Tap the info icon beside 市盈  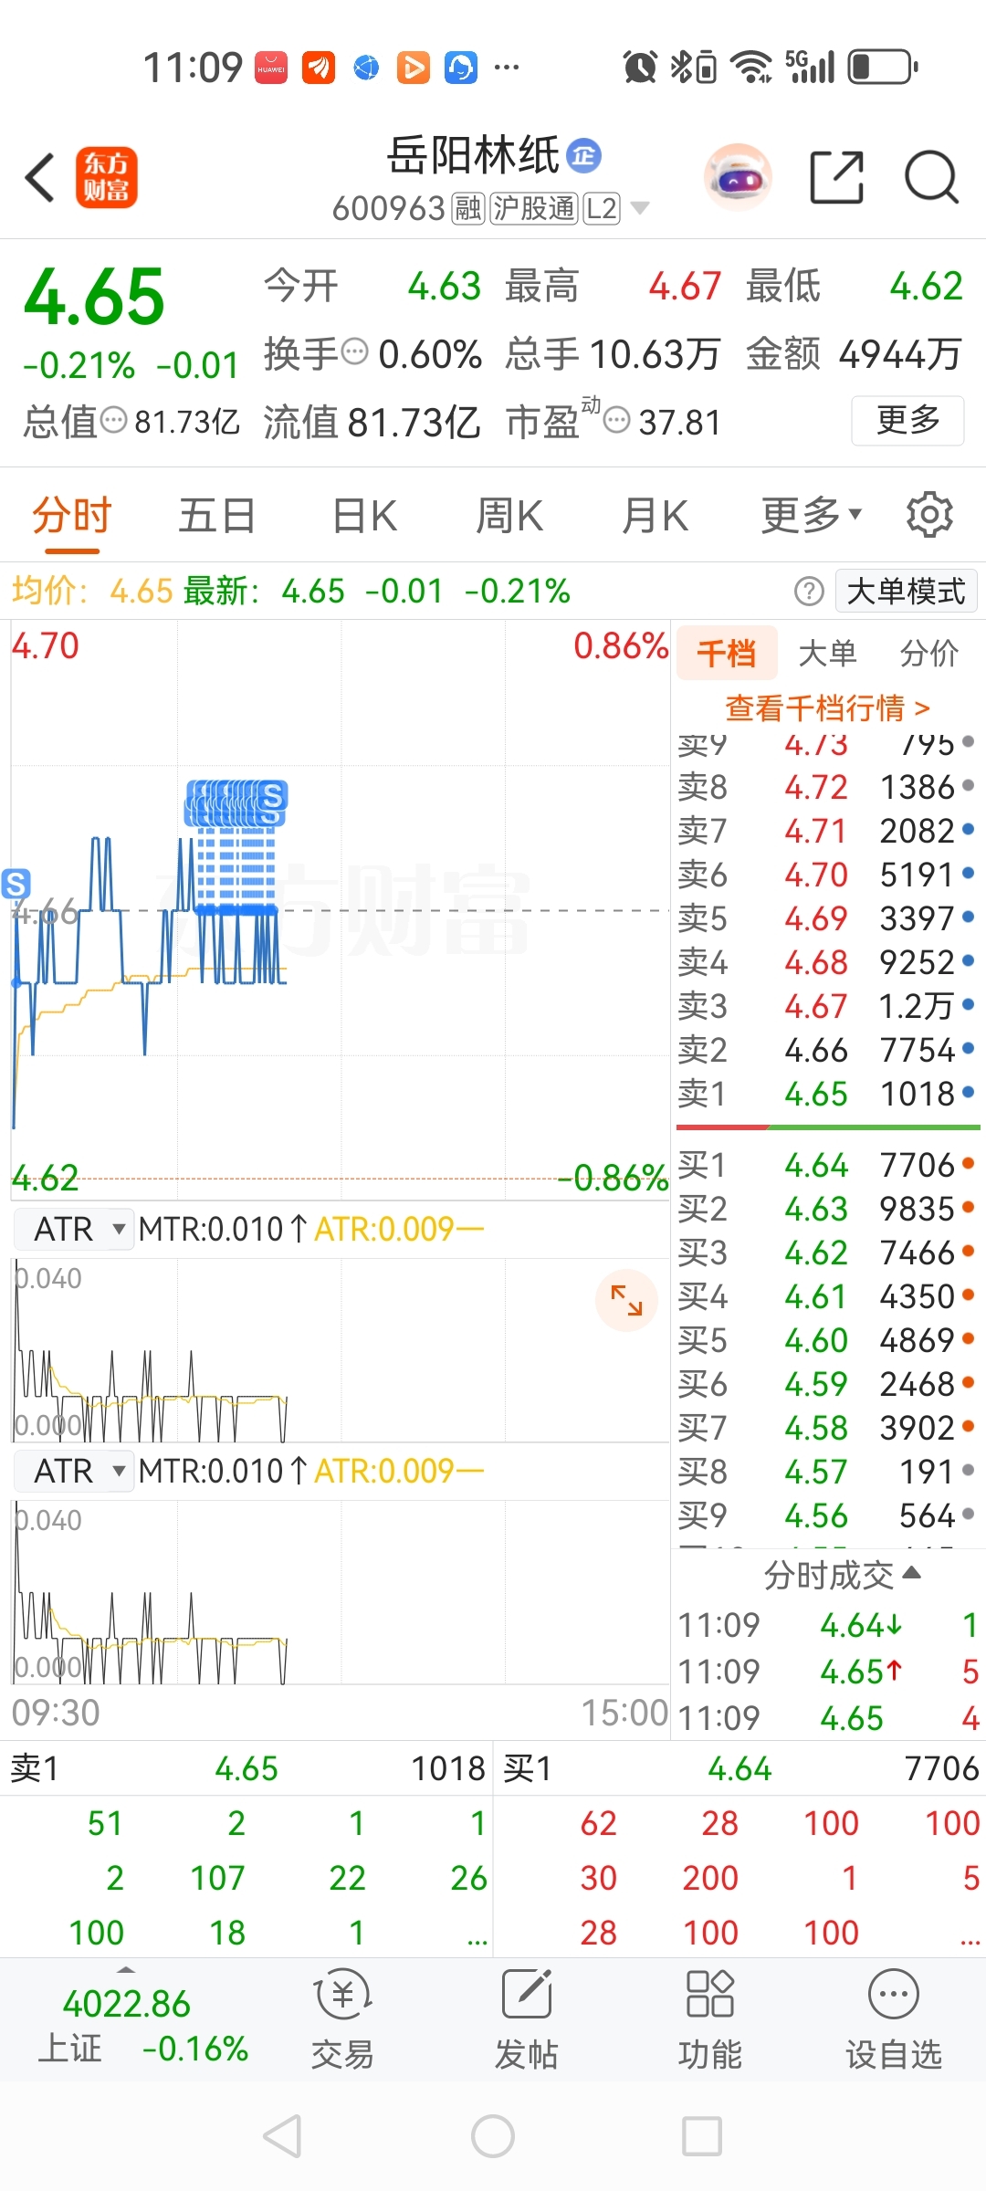click(x=617, y=421)
